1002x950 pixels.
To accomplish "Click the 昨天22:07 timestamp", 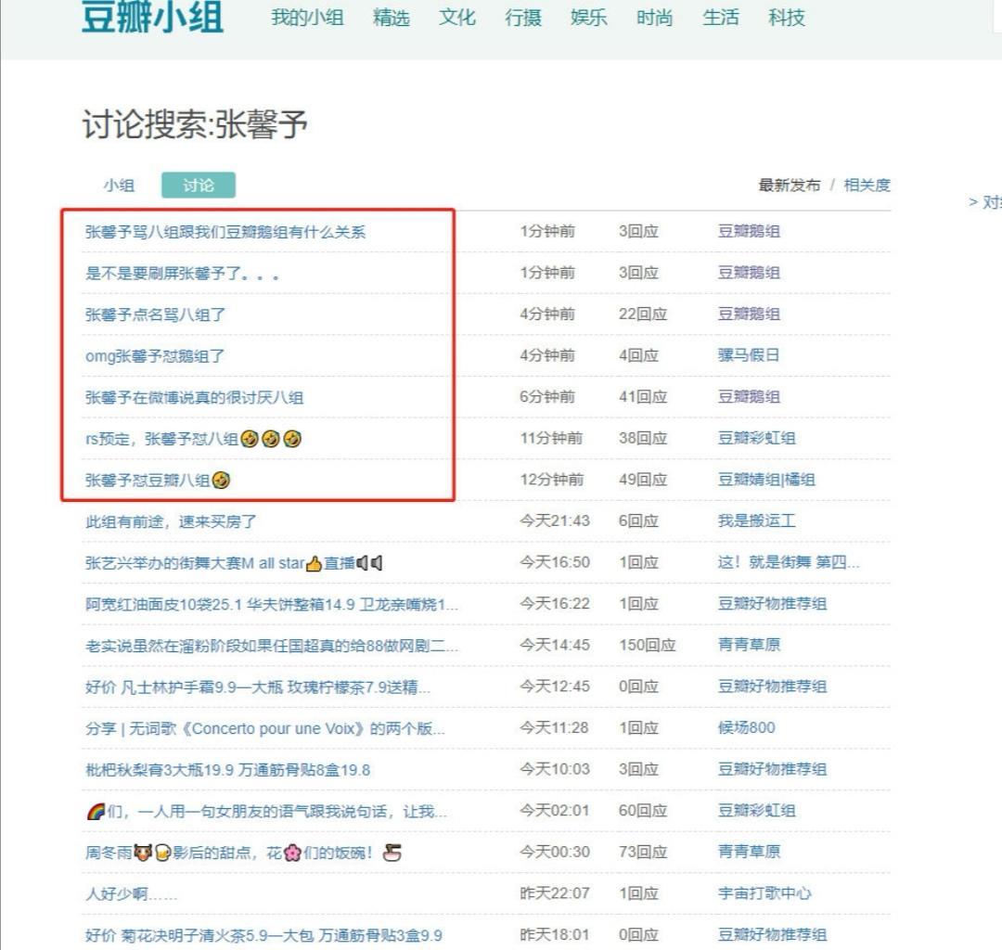I will 555,893.
